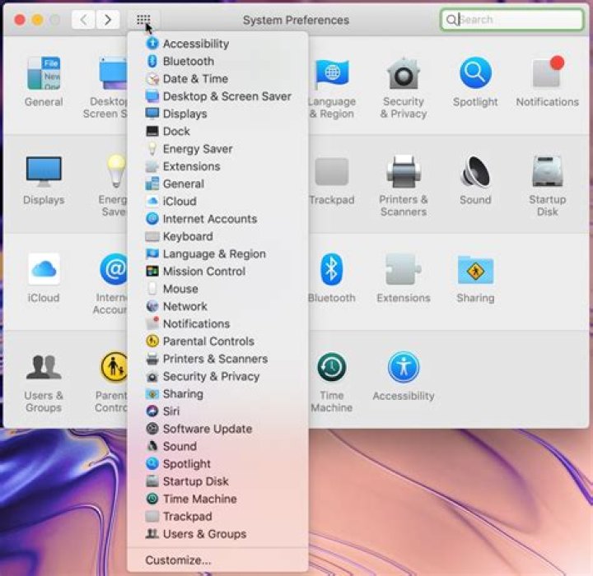The width and height of the screenshot is (593, 576).
Task: Open the Accessibility pane icon in grid
Action: point(403,367)
